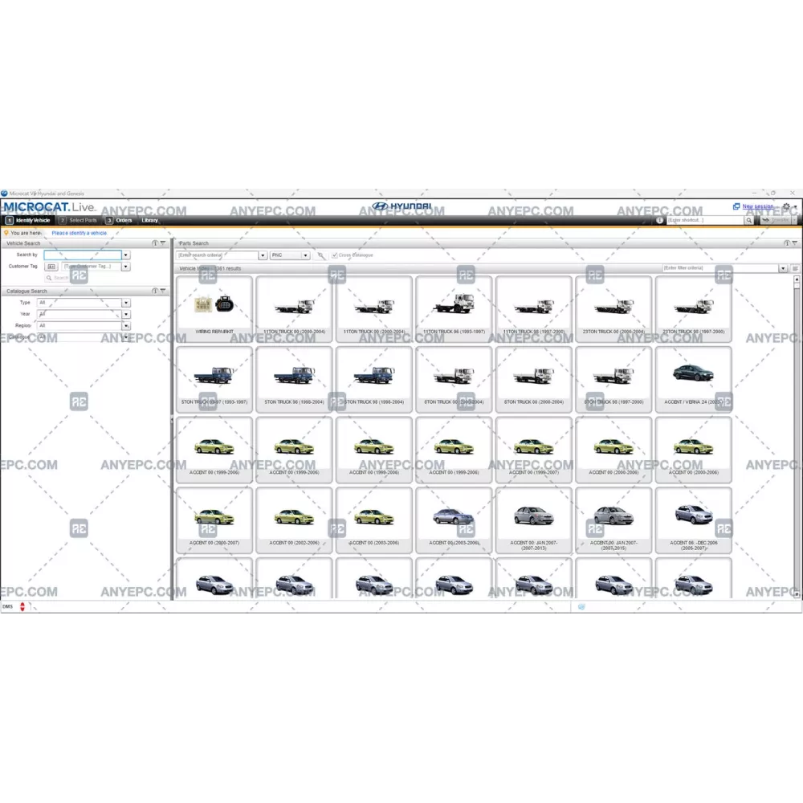The width and height of the screenshot is (803, 803).
Task: Click the Enter filter criteria field
Action: coord(719,268)
